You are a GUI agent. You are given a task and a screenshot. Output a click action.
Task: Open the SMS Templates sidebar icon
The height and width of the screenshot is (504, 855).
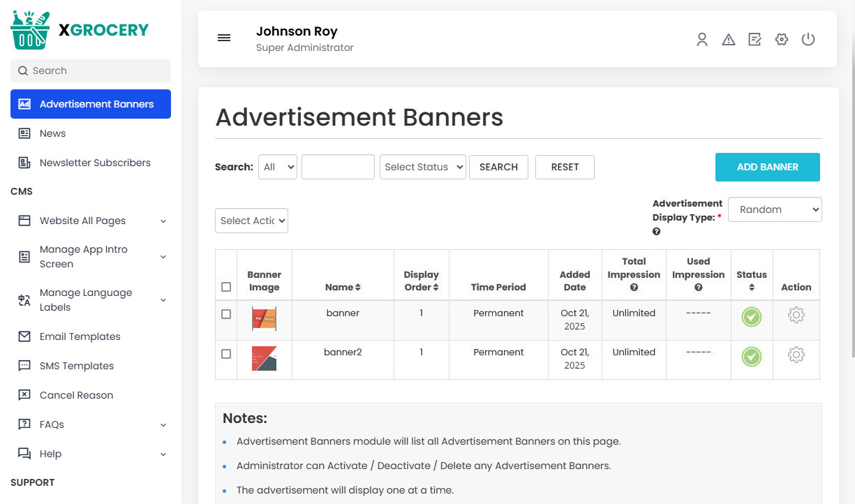24,365
